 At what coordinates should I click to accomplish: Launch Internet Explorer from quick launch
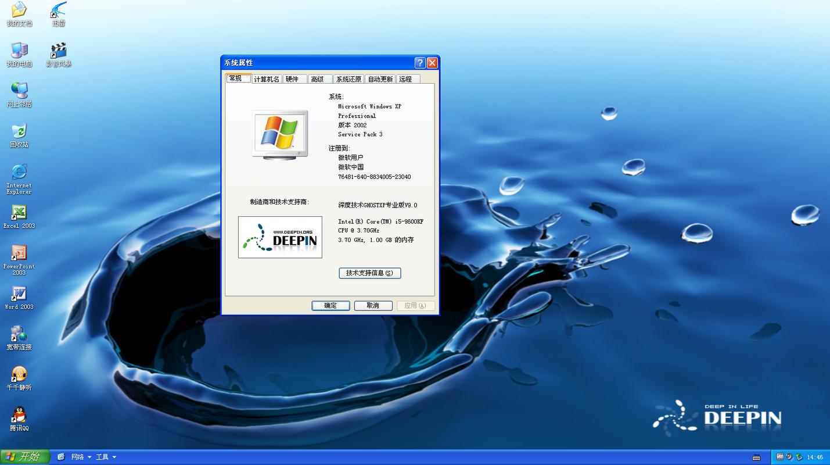pos(61,457)
